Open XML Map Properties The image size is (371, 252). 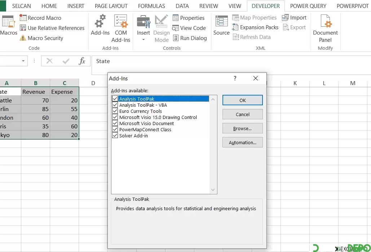point(254,18)
